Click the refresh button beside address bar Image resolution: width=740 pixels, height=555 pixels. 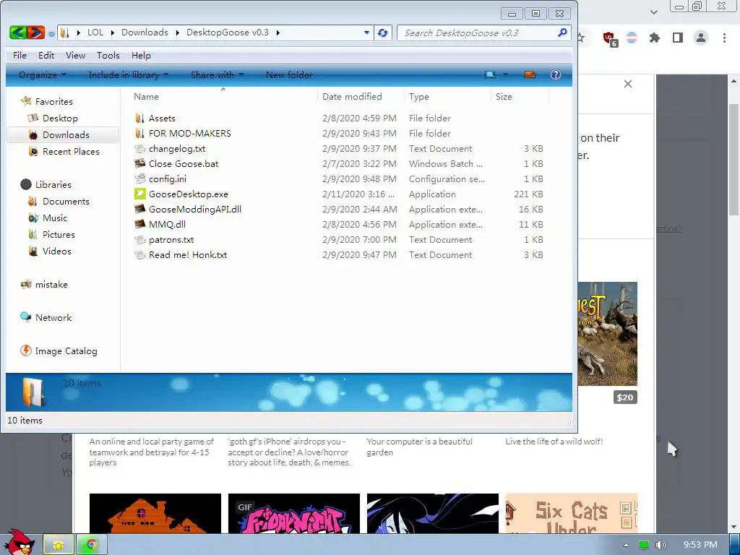click(383, 33)
